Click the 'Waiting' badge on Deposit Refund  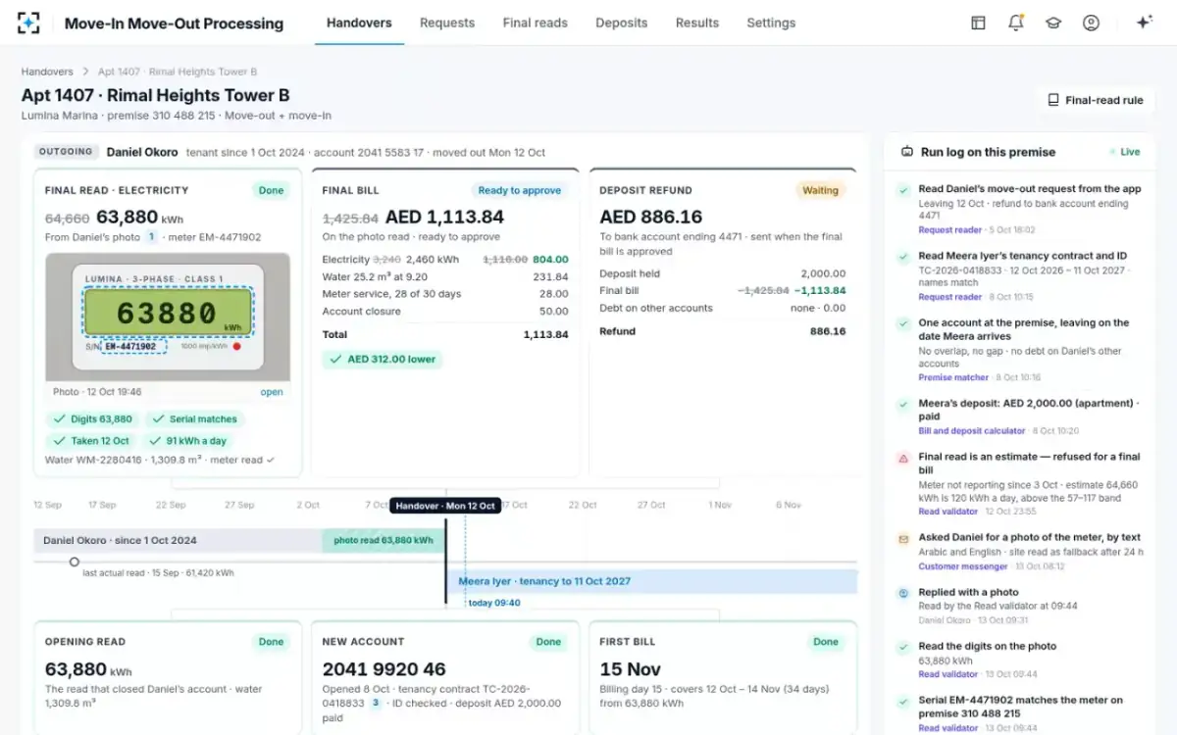(821, 190)
